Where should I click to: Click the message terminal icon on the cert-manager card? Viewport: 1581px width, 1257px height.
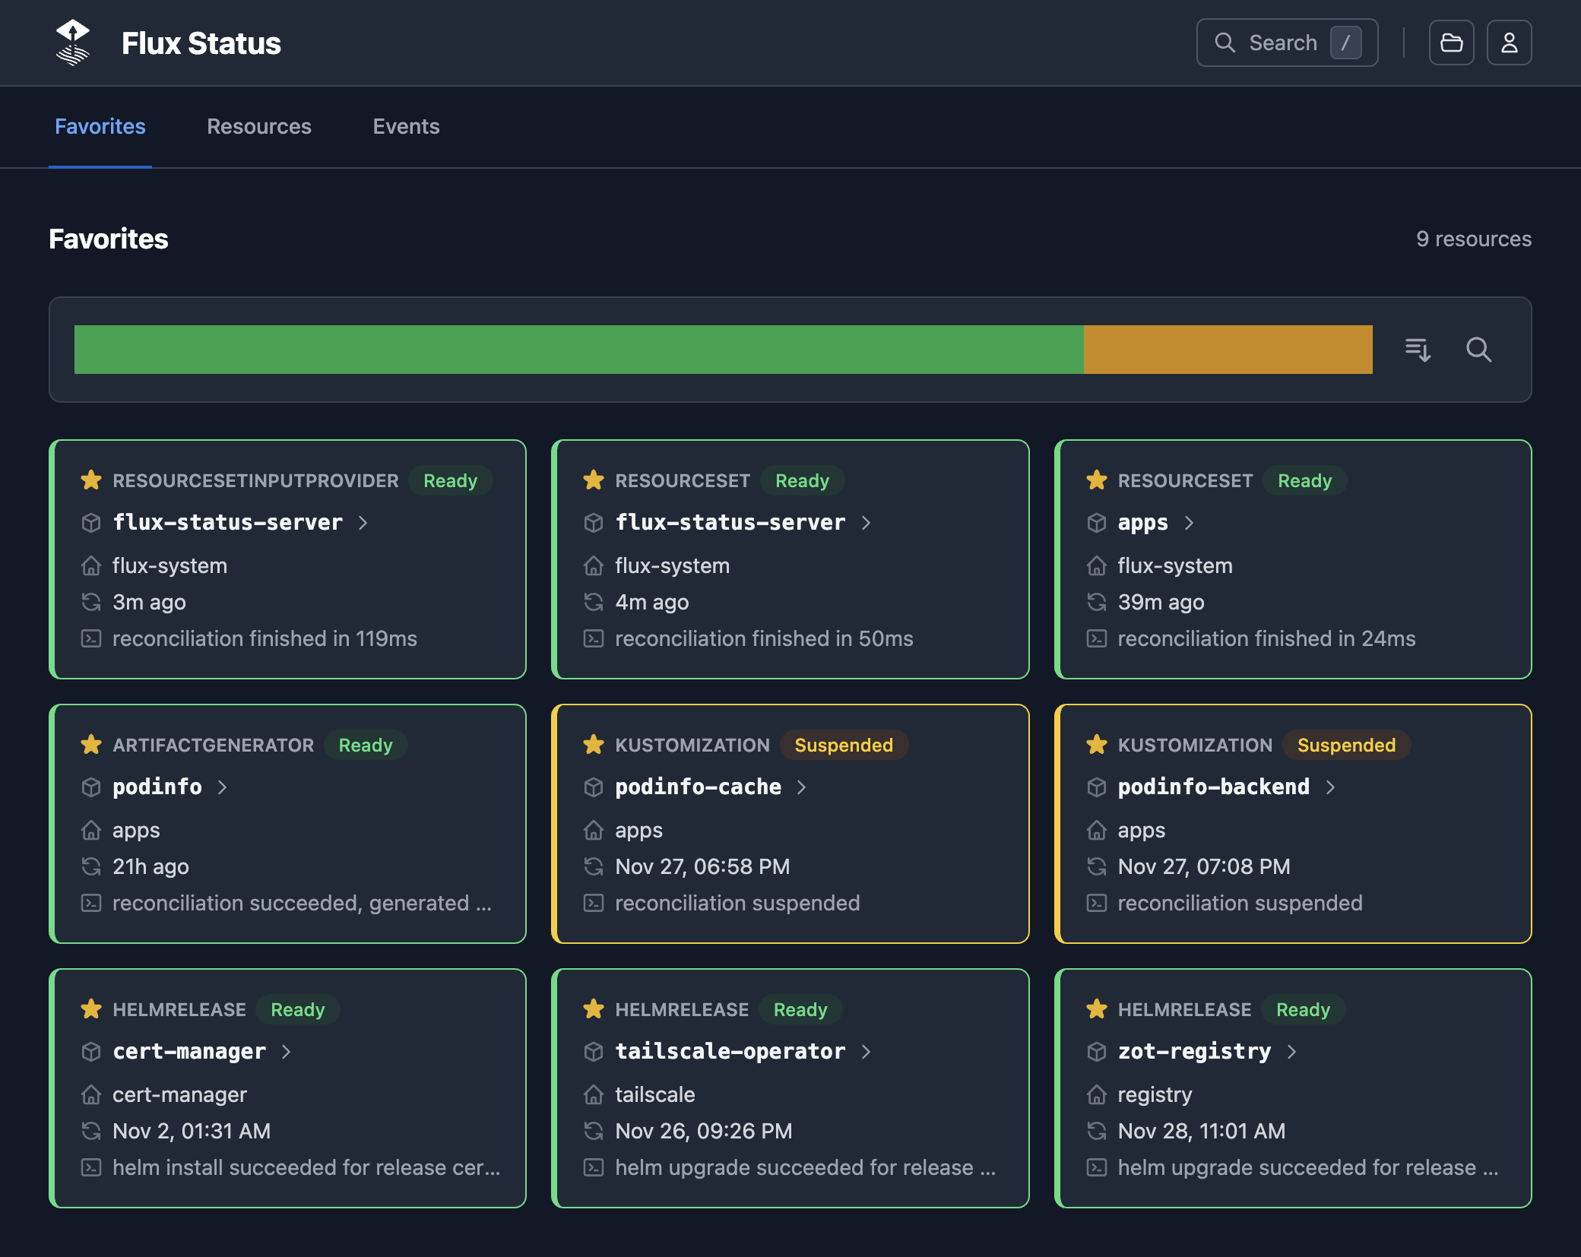click(x=91, y=1167)
